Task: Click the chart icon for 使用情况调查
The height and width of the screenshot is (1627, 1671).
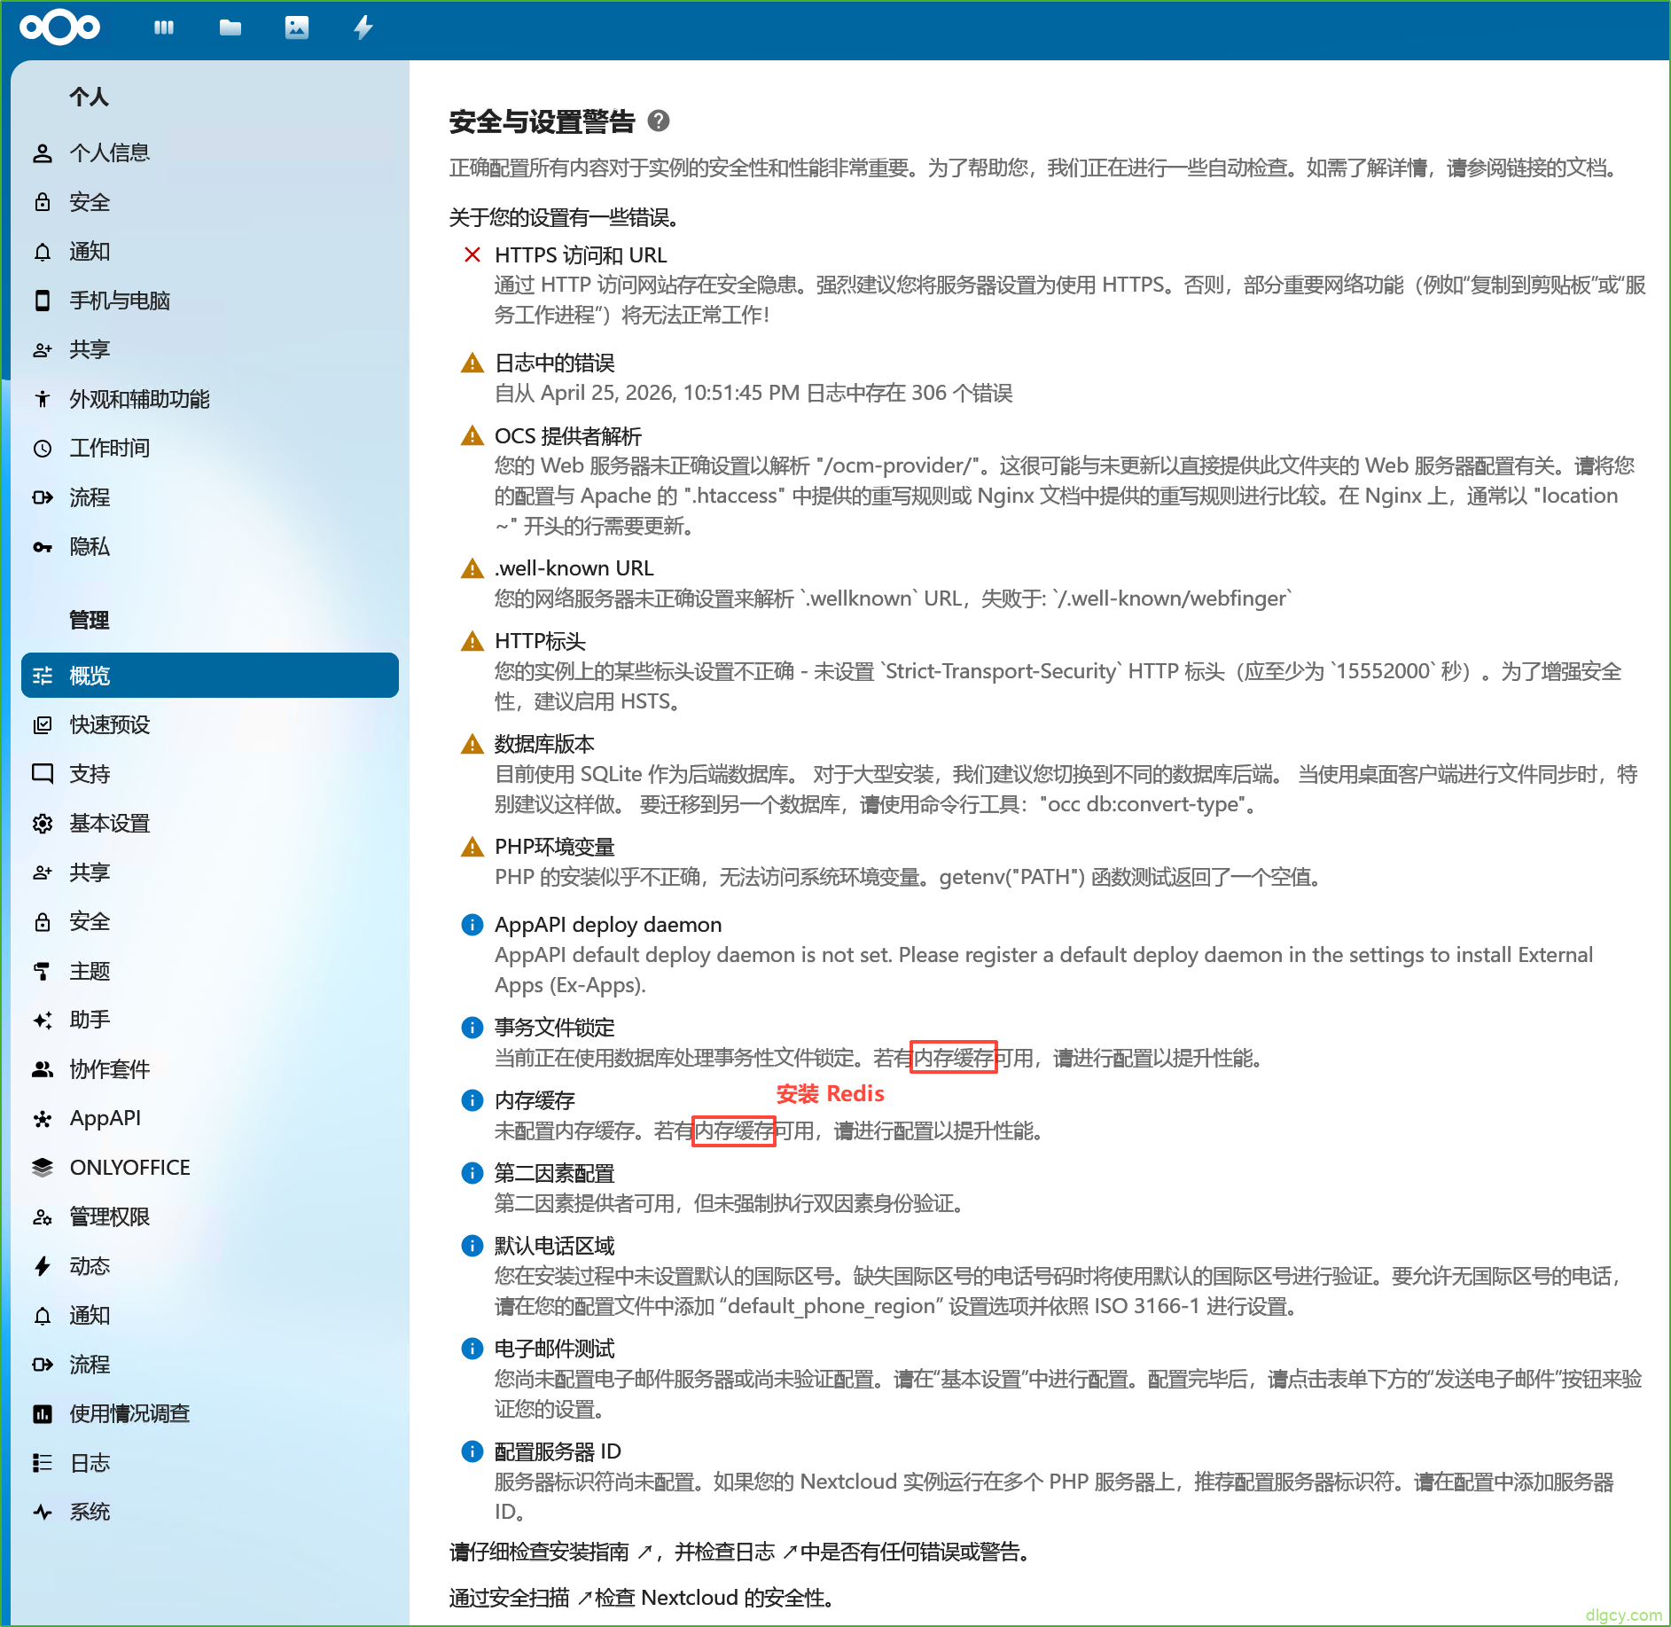Action: 43,1414
